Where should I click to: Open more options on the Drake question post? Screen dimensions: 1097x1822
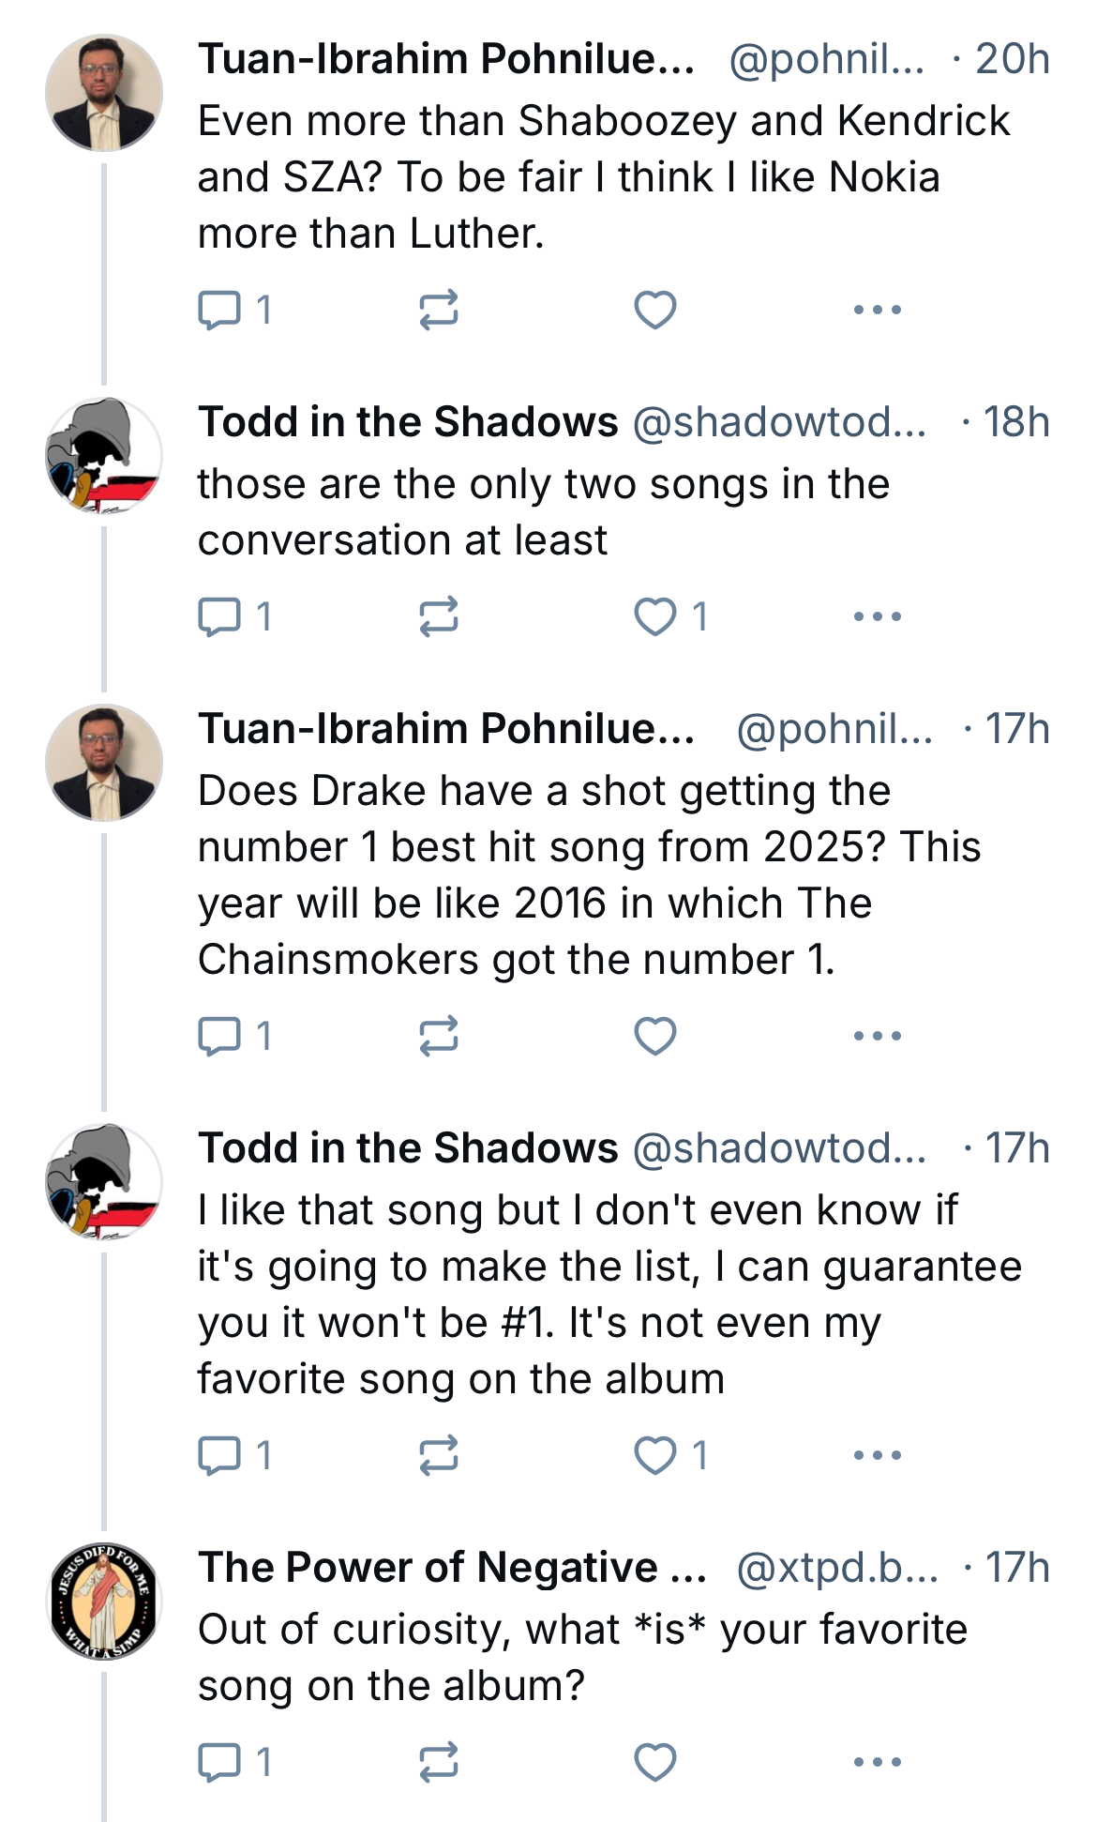[878, 1036]
